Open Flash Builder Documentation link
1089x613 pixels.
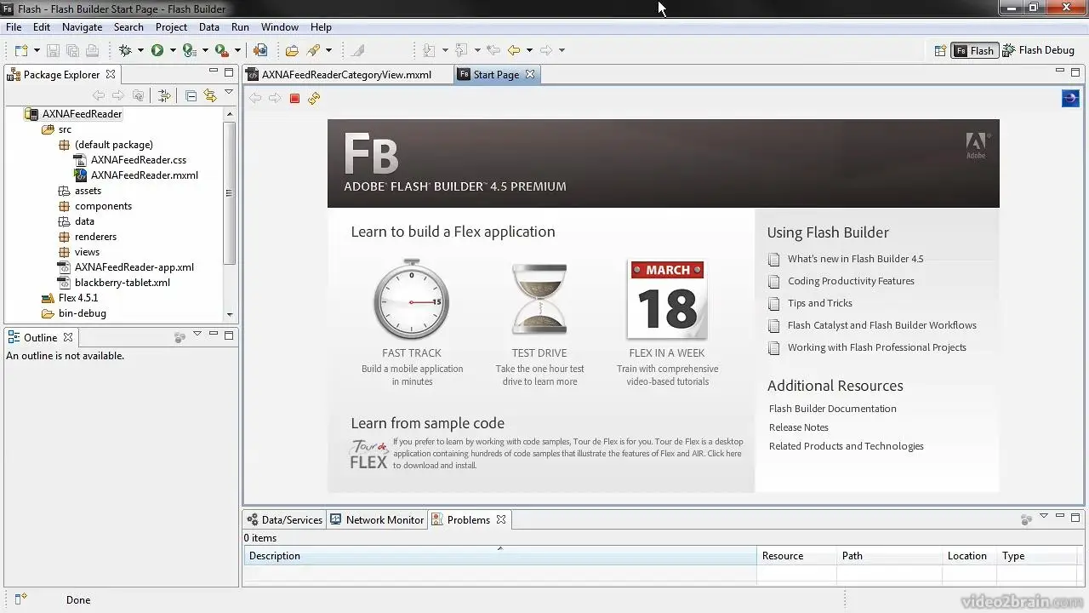[833, 409]
